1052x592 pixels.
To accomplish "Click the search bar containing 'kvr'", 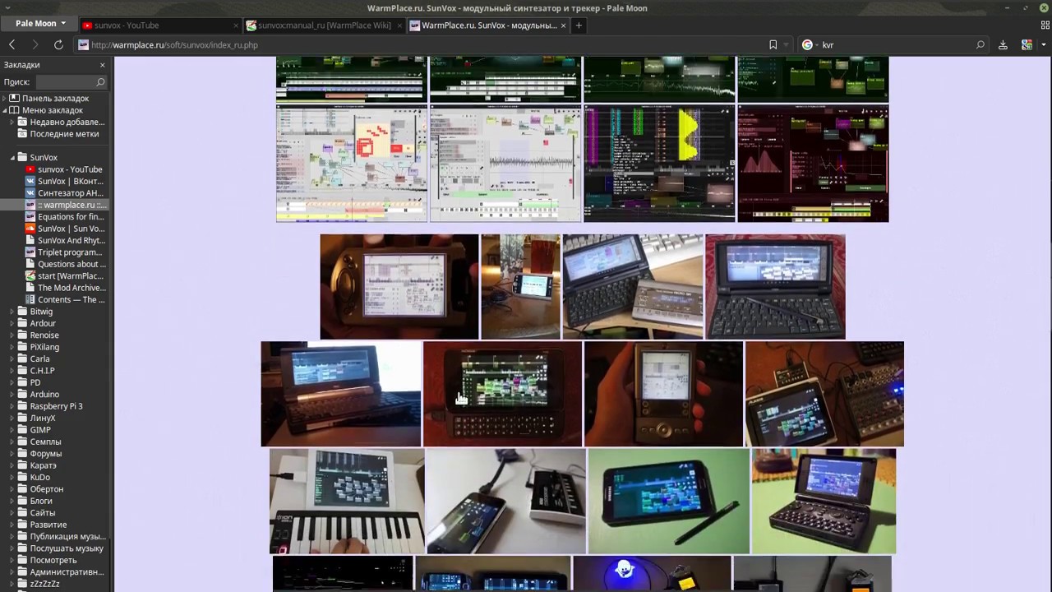I will [x=893, y=45].
